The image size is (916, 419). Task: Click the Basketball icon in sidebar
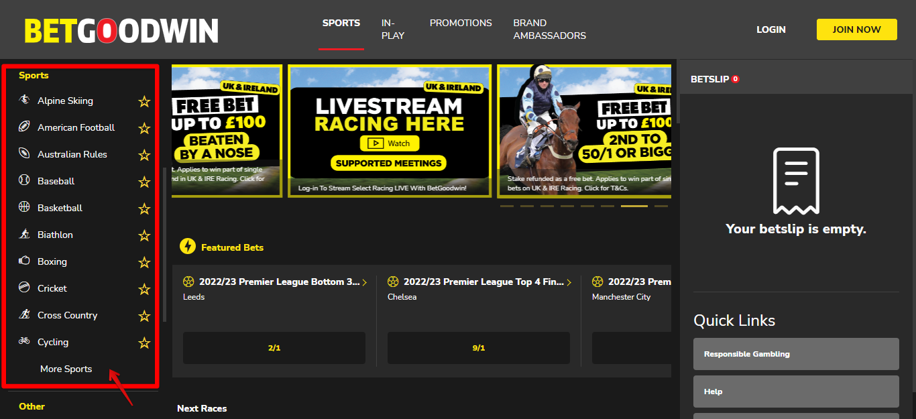(24, 207)
